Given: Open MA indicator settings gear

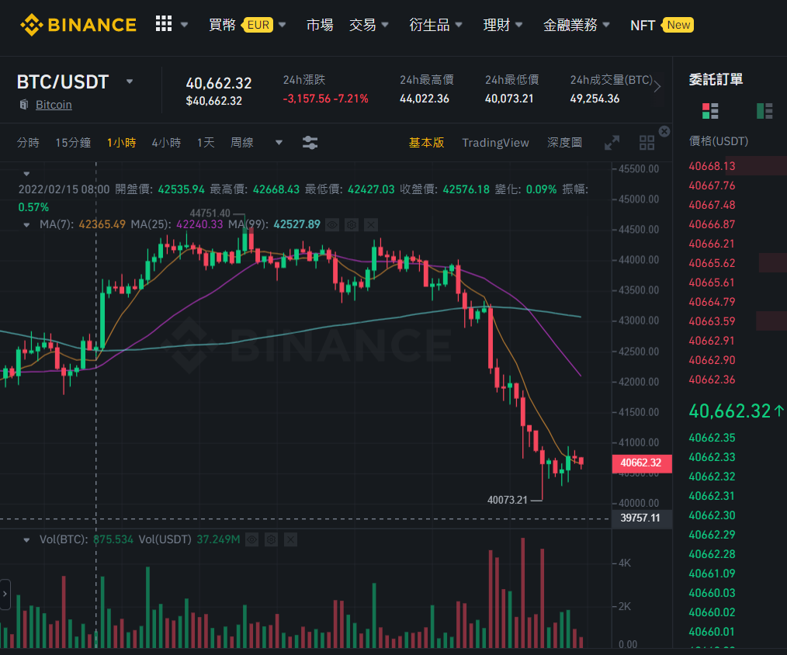Looking at the screenshot, I should point(352,225).
